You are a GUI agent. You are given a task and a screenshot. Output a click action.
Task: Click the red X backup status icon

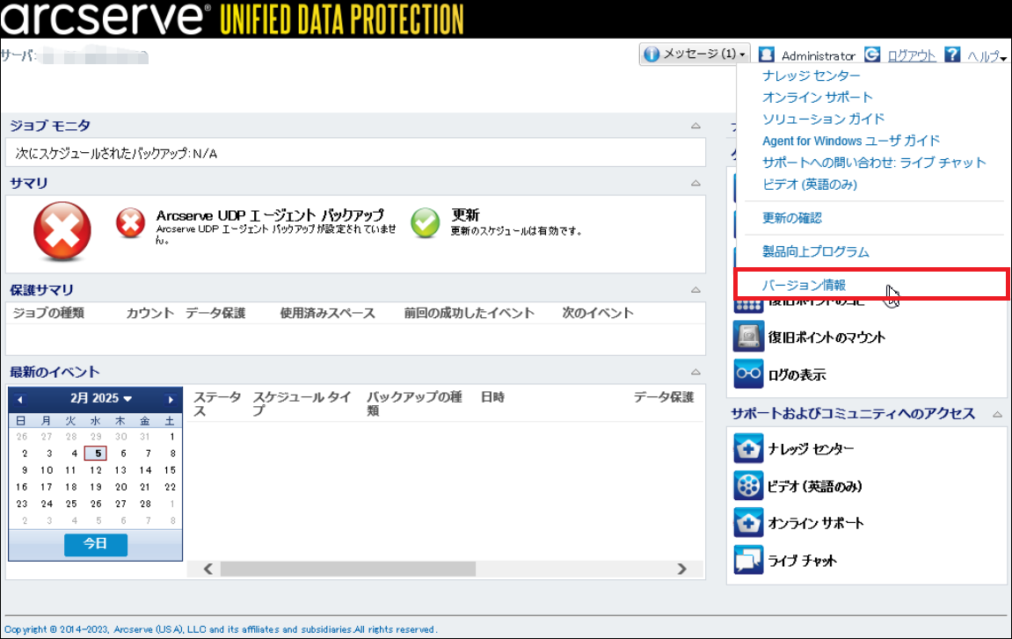tap(130, 222)
